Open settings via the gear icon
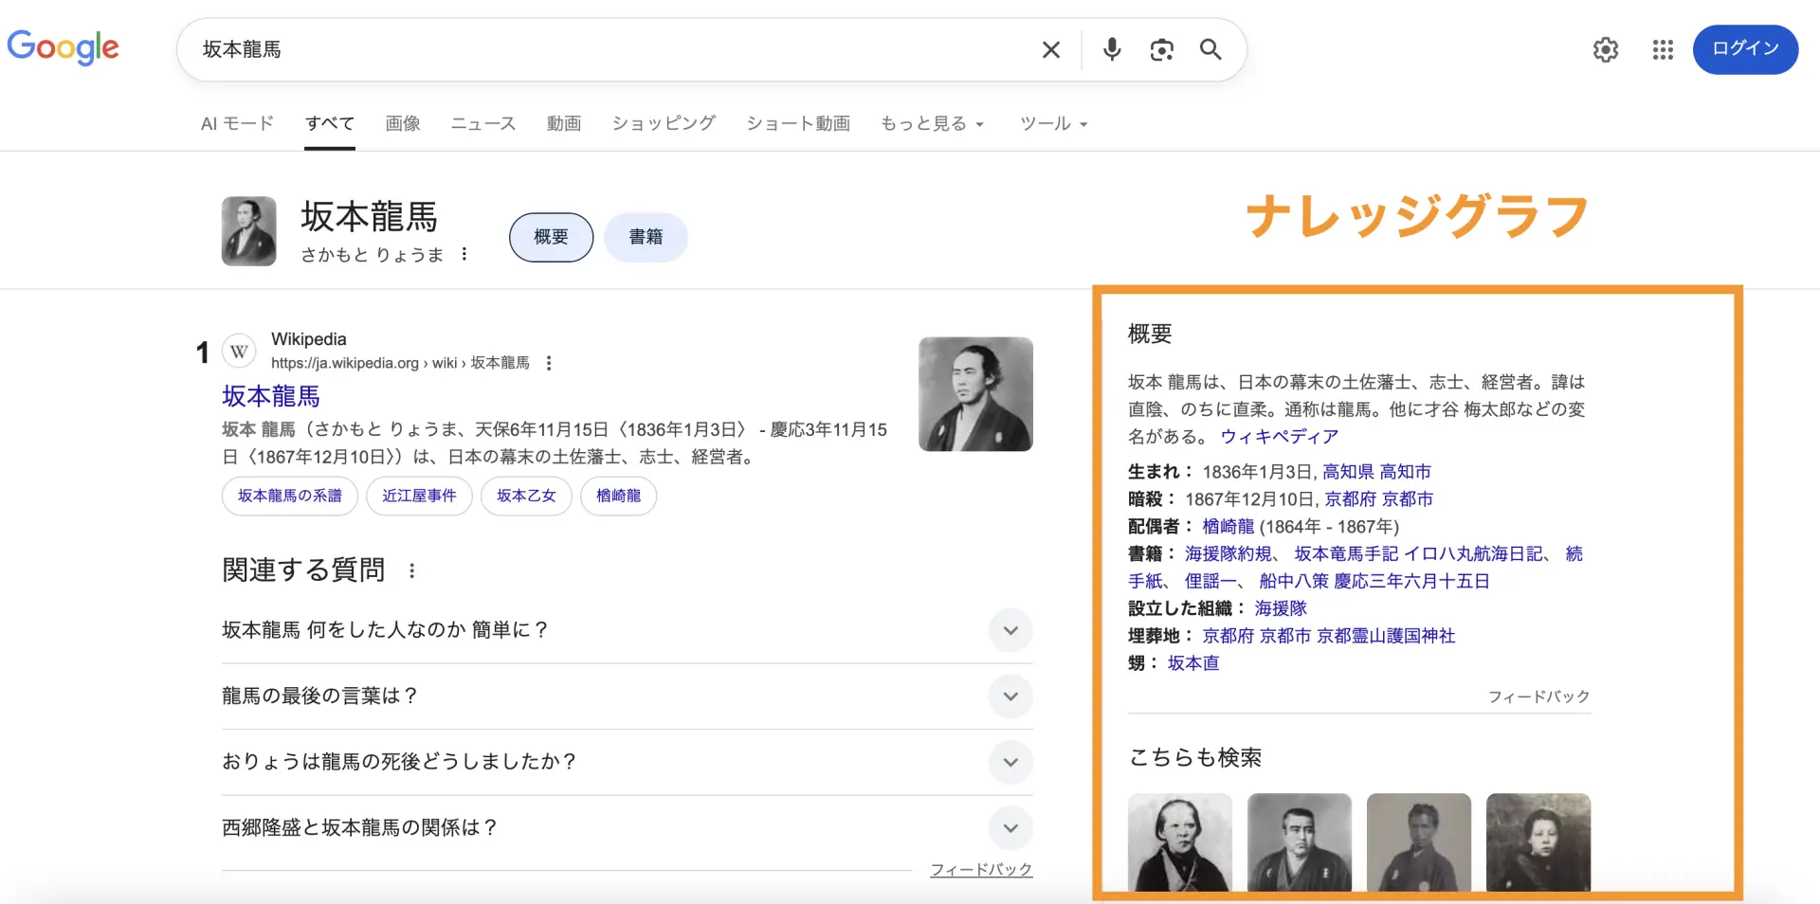The height and width of the screenshot is (904, 1820). (1606, 49)
